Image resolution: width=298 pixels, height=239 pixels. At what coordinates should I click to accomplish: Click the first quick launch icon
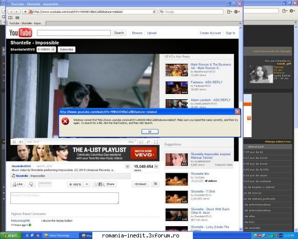pyautogui.click(x=27, y=235)
